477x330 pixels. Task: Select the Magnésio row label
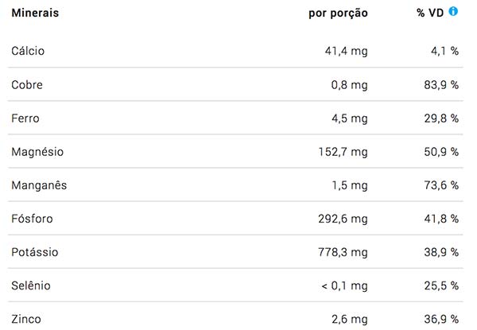click(37, 152)
